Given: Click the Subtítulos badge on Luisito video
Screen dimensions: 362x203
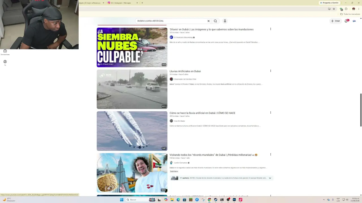Looking at the screenshot, I should [174, 171].
